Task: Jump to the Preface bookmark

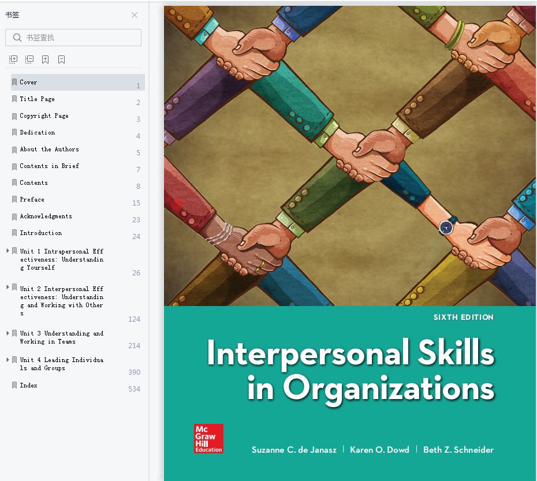Action: 32,199
